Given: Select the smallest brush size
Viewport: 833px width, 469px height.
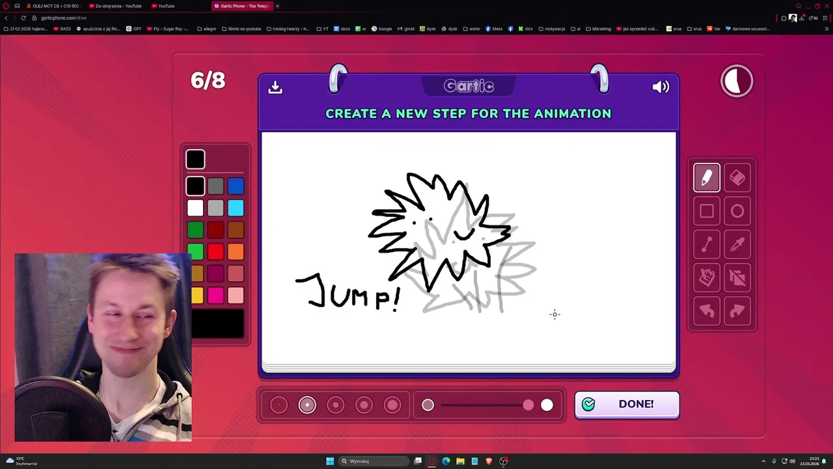Looking at the screenshot, I should coord(279,405).
